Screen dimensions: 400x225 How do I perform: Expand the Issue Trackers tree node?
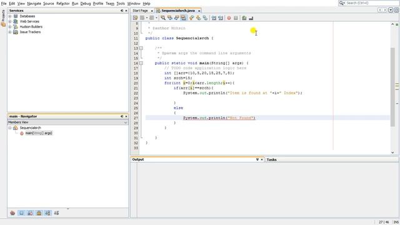[10, 32]
